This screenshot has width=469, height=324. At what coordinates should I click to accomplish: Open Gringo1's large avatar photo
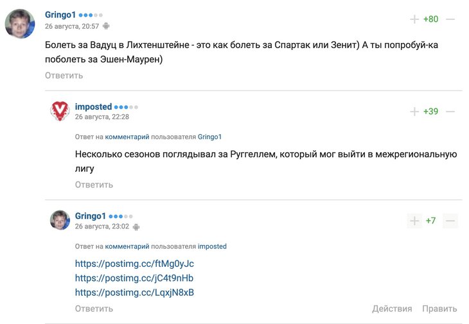point(20,24)
